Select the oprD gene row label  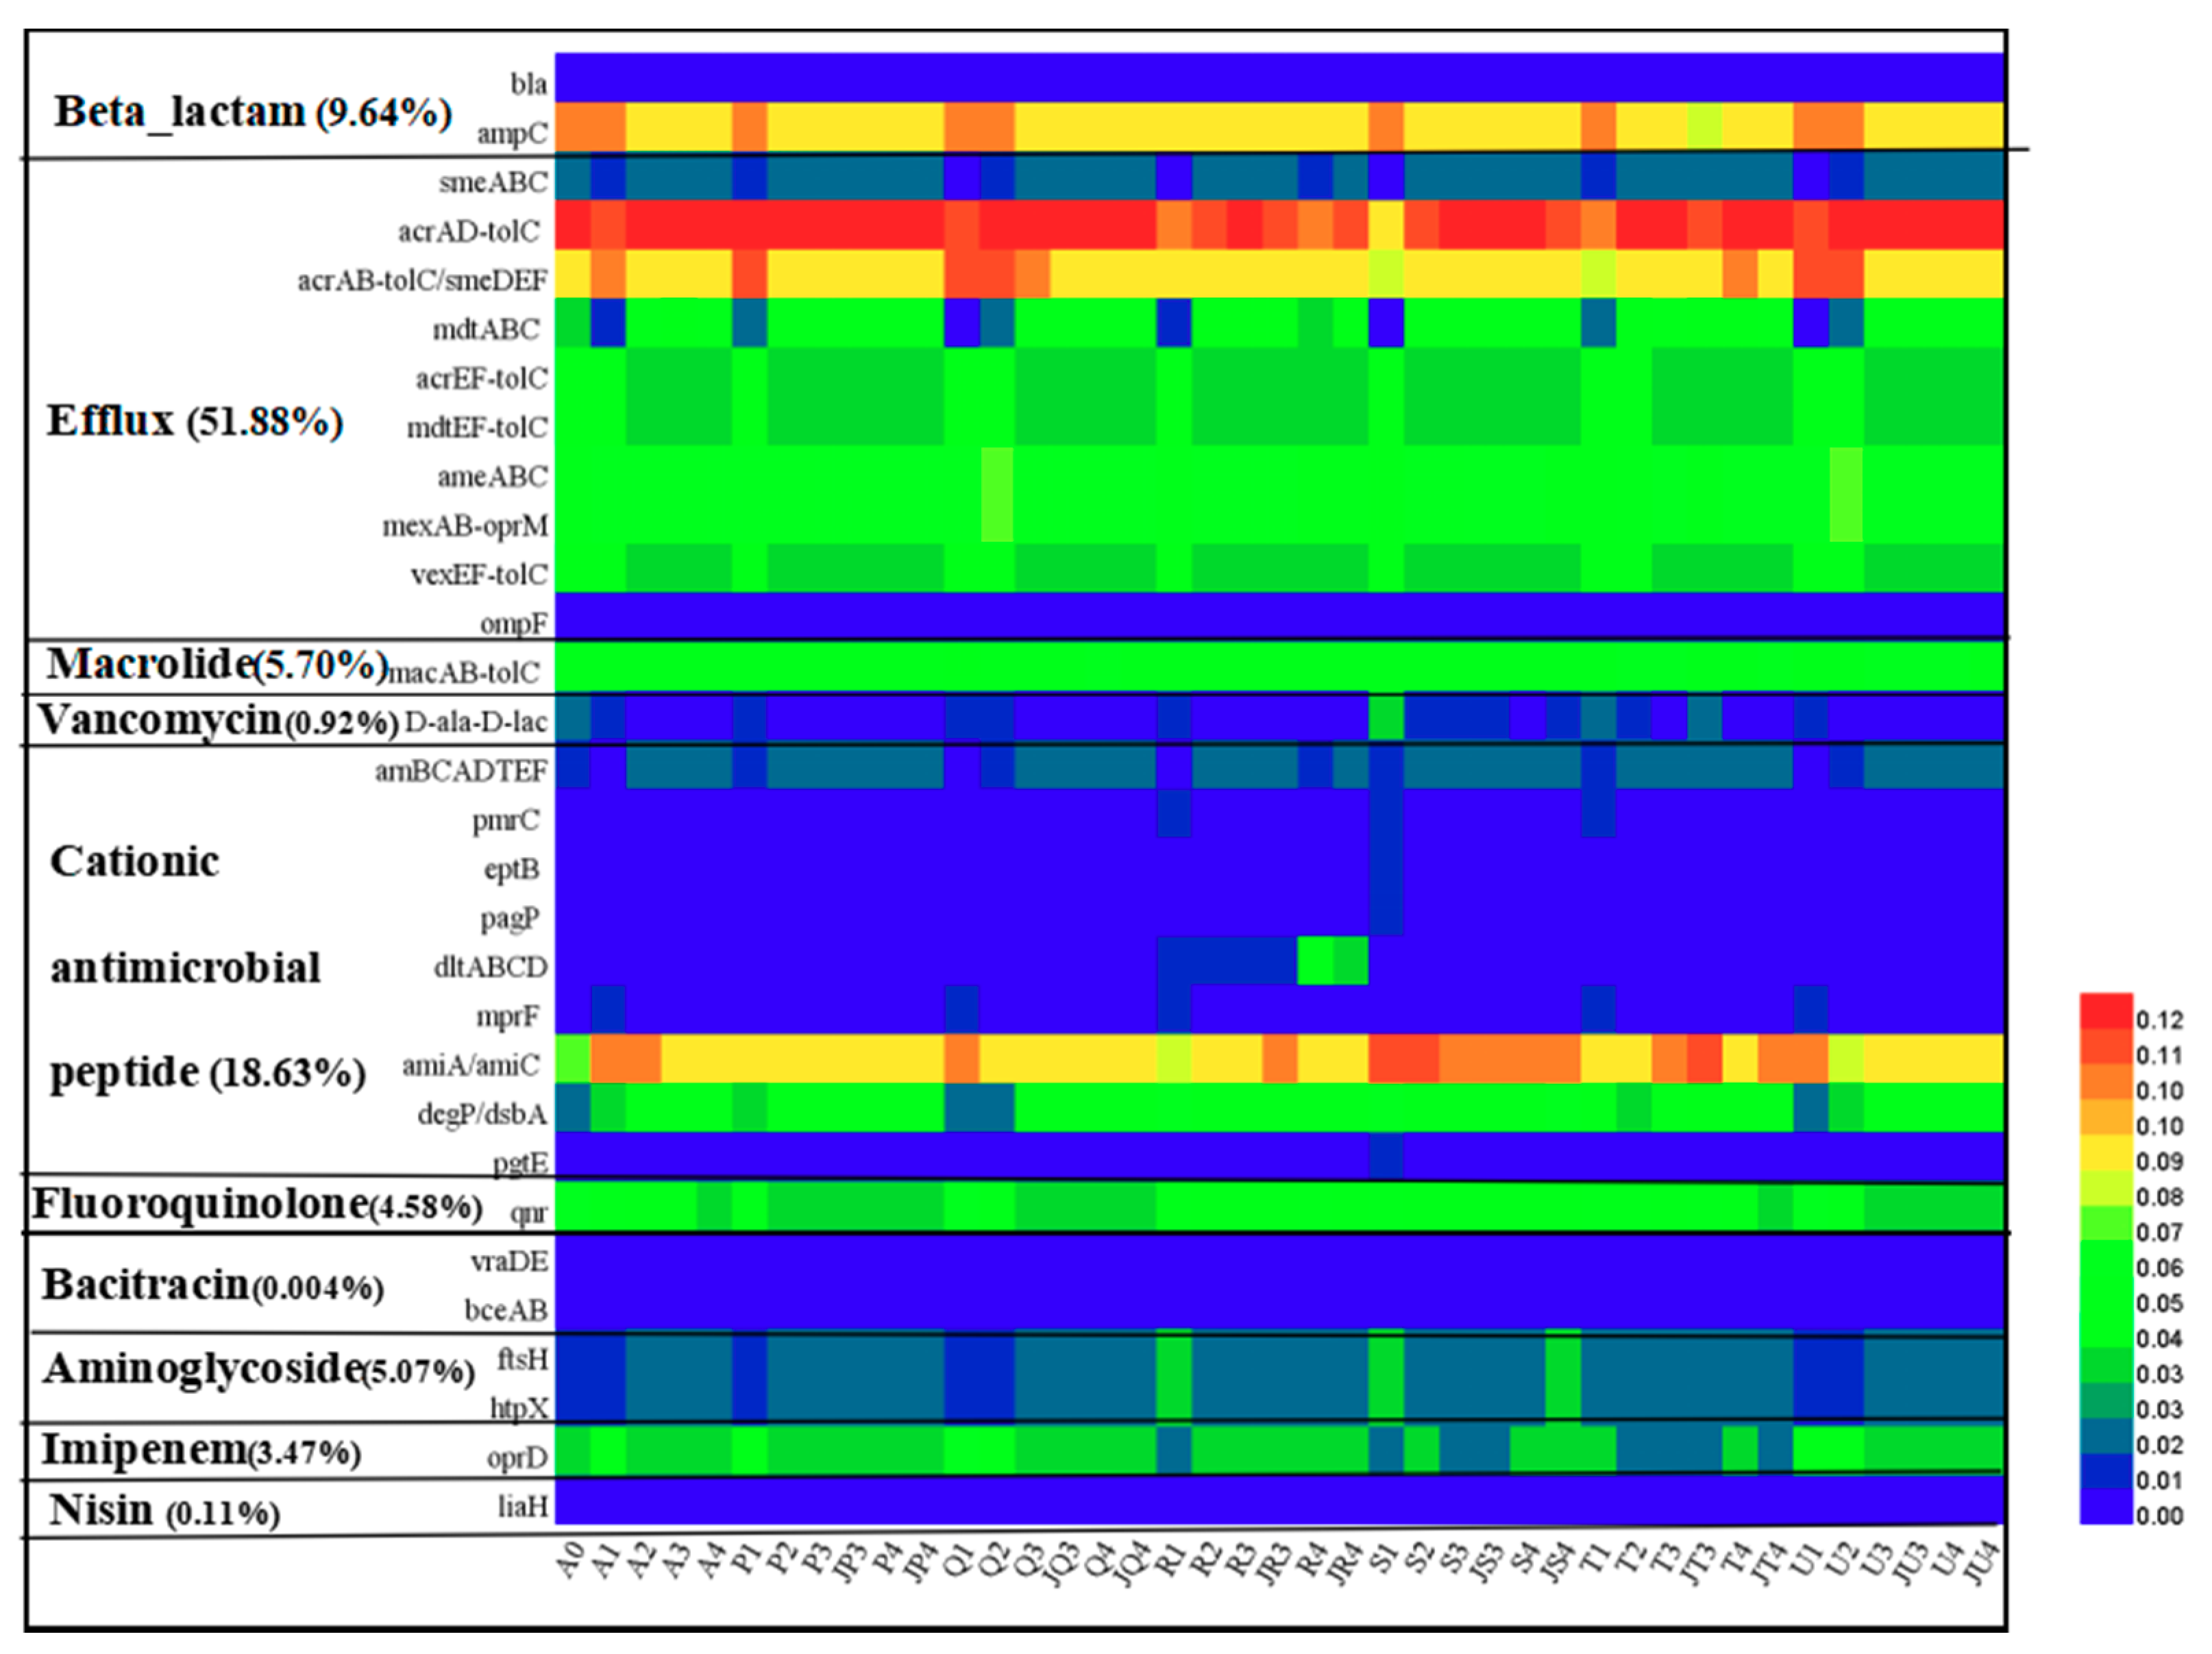517,1459
